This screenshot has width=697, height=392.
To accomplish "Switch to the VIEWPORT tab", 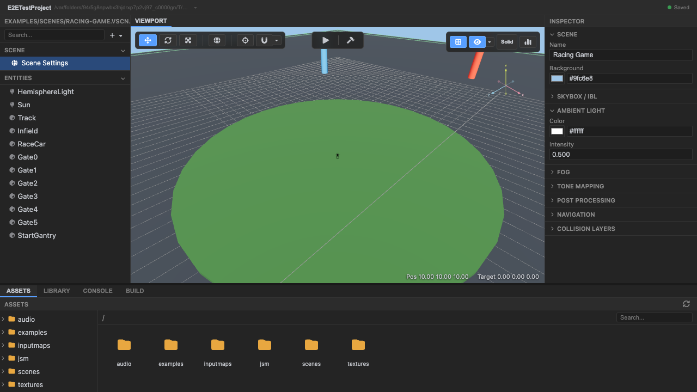I will point(151,21).
